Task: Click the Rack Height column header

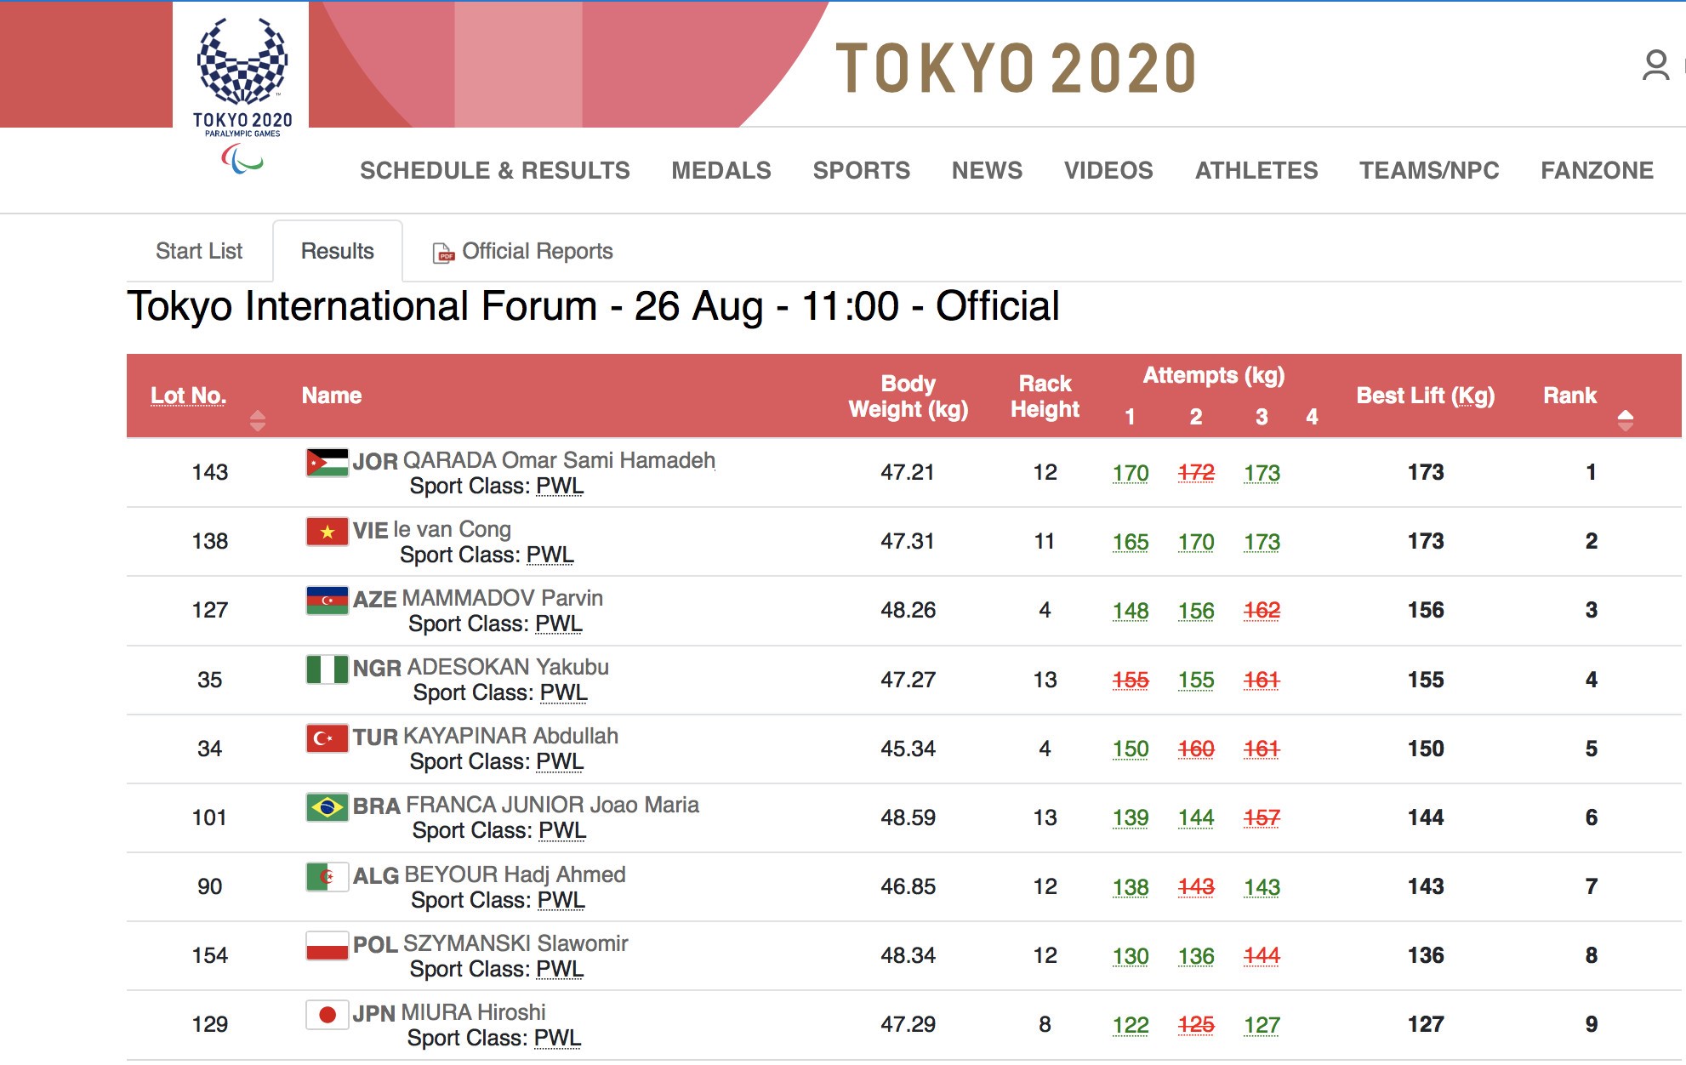Action: 1045,396
